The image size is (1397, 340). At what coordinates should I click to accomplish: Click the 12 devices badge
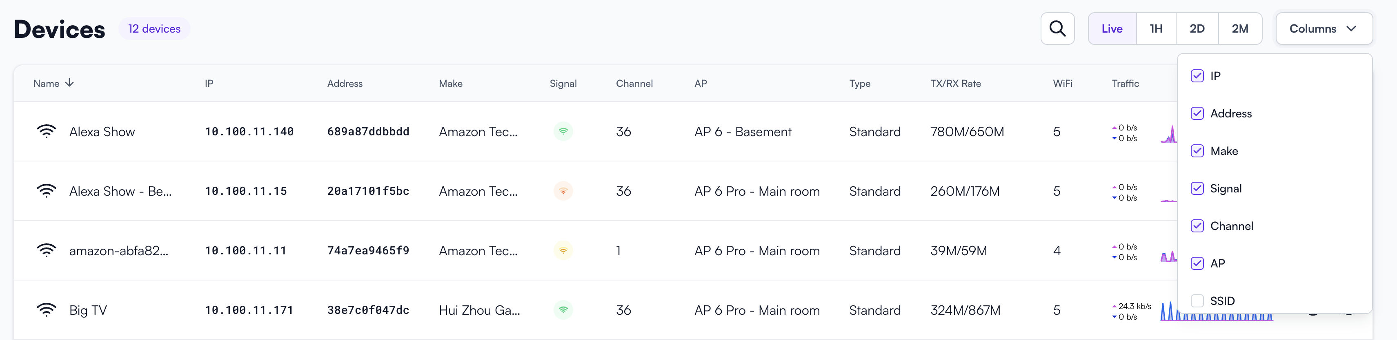click(x=154, y=29)
